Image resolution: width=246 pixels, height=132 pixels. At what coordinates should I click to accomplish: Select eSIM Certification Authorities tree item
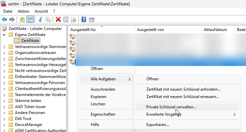tap(41, 130)
